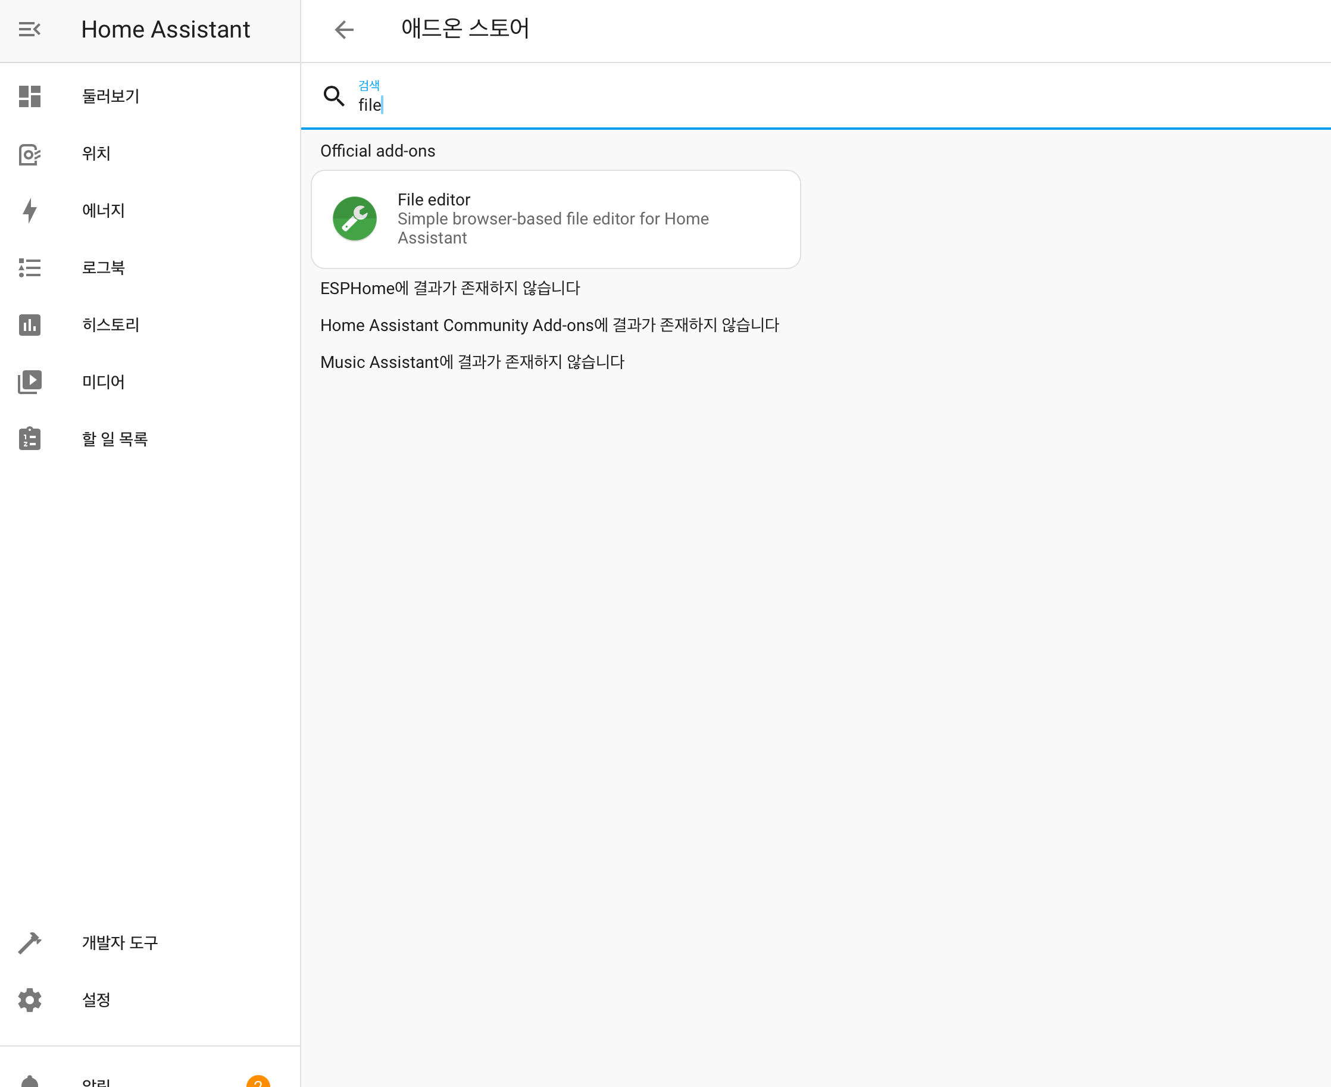Click the 할 일 목록 clipboard icon
Viewport: 1331px width, 1087px height.
click(29, 439)
